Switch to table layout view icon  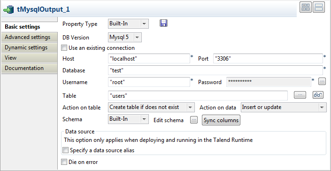point(306,7)
